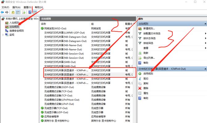Click the Forward arrow toolbar icon

(7, 12)
